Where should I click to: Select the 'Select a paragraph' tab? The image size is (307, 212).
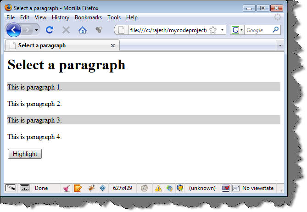(x=62, y=45)
